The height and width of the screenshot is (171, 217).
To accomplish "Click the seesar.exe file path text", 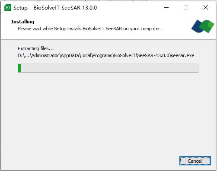I will pos(106,55).
